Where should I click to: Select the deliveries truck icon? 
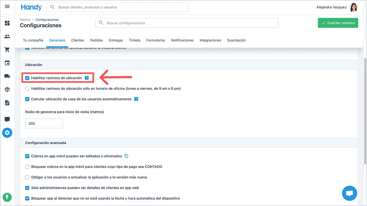click(x=7, y=76)
